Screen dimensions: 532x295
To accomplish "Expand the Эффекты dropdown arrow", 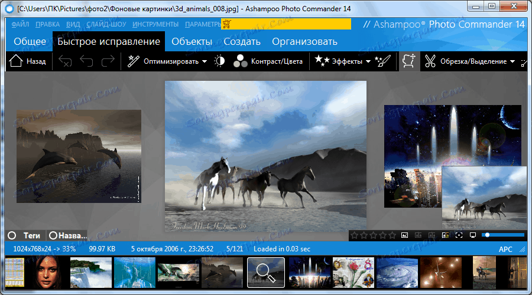I will point(368,61).
